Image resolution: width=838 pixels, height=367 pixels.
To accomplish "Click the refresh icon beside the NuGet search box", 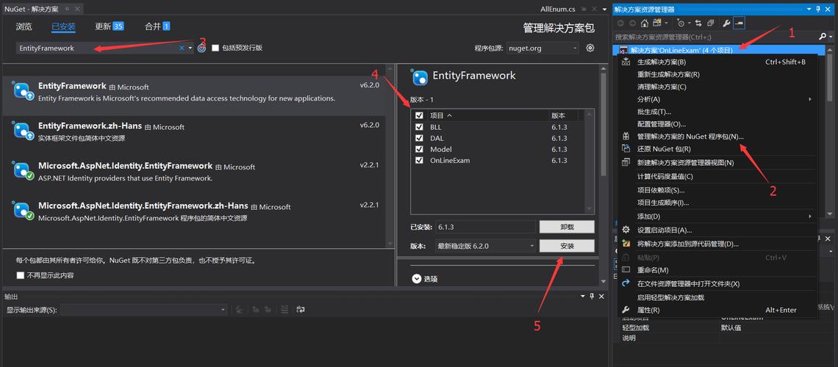I will pos(201,48).
